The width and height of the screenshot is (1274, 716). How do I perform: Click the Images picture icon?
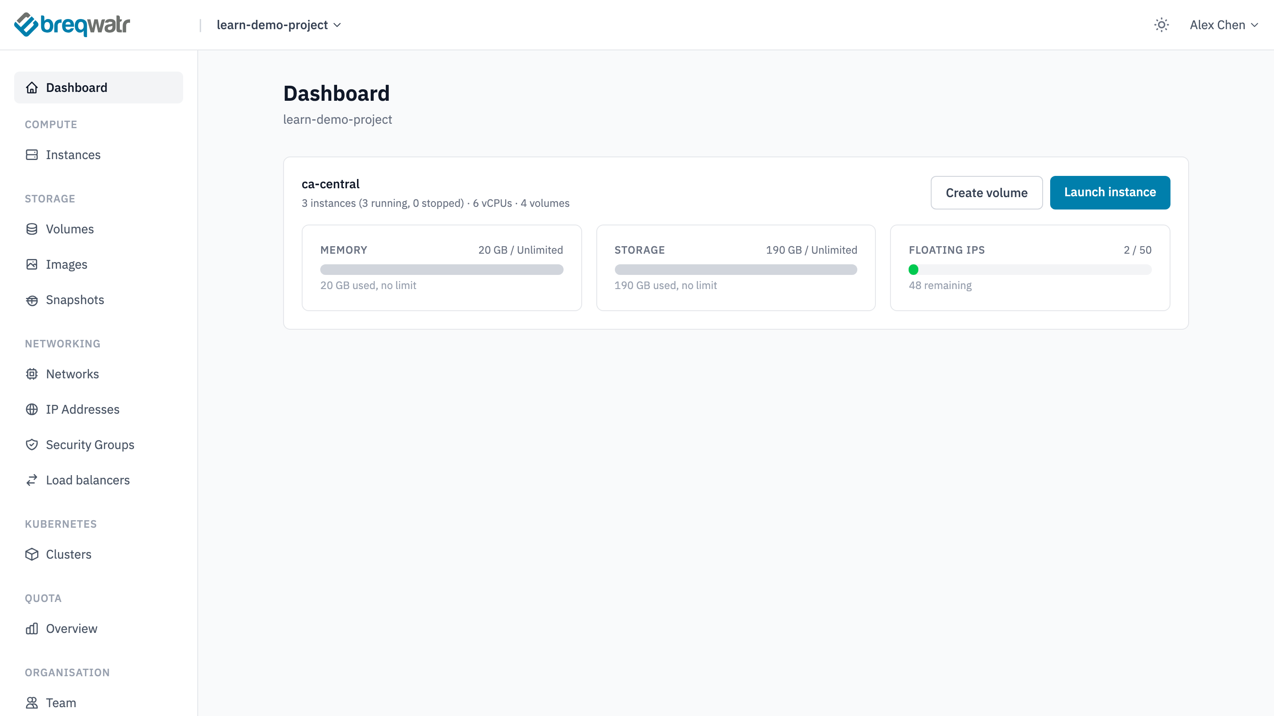pos(32,264)
